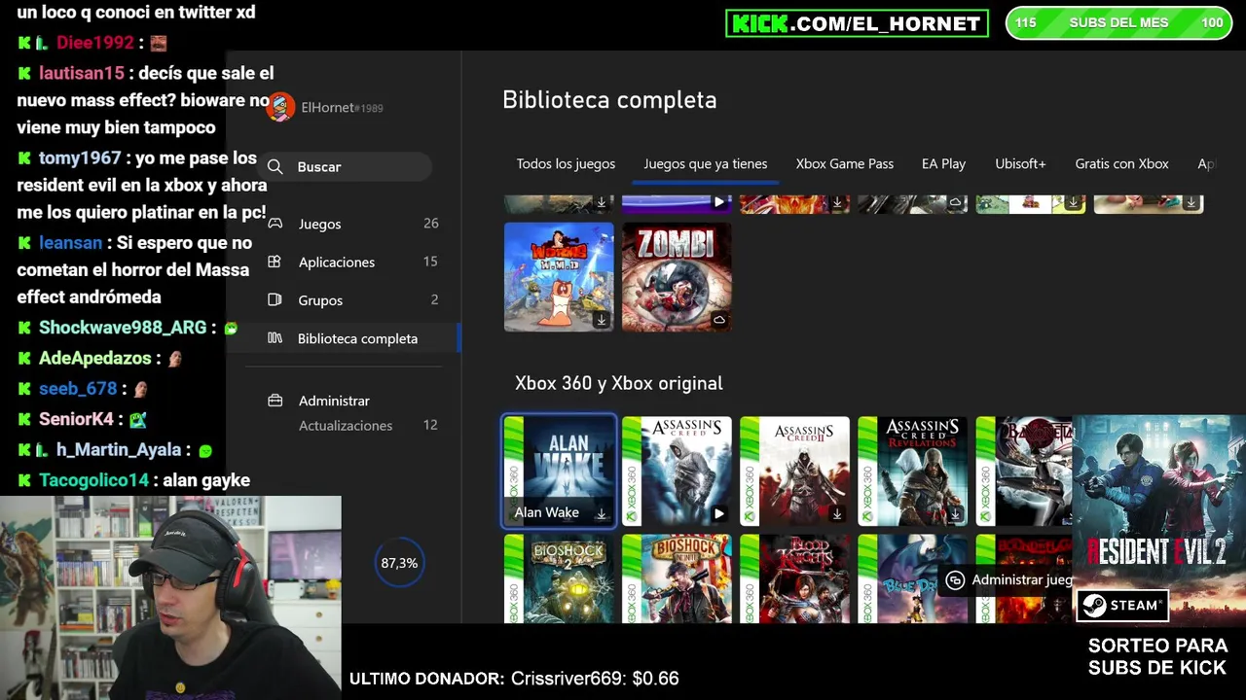This screenshot has width=1246, height=700.
Task: Click chat username SeniorK4
Action: point(77,419)
